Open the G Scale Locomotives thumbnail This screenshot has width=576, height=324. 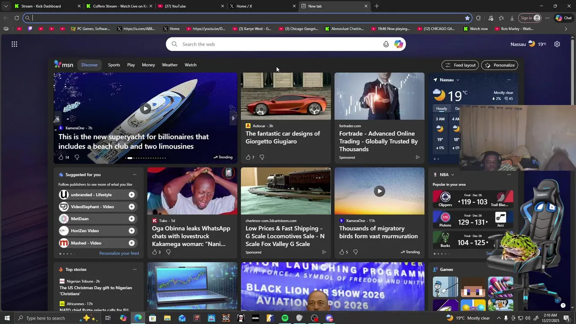tap(286, 191)
